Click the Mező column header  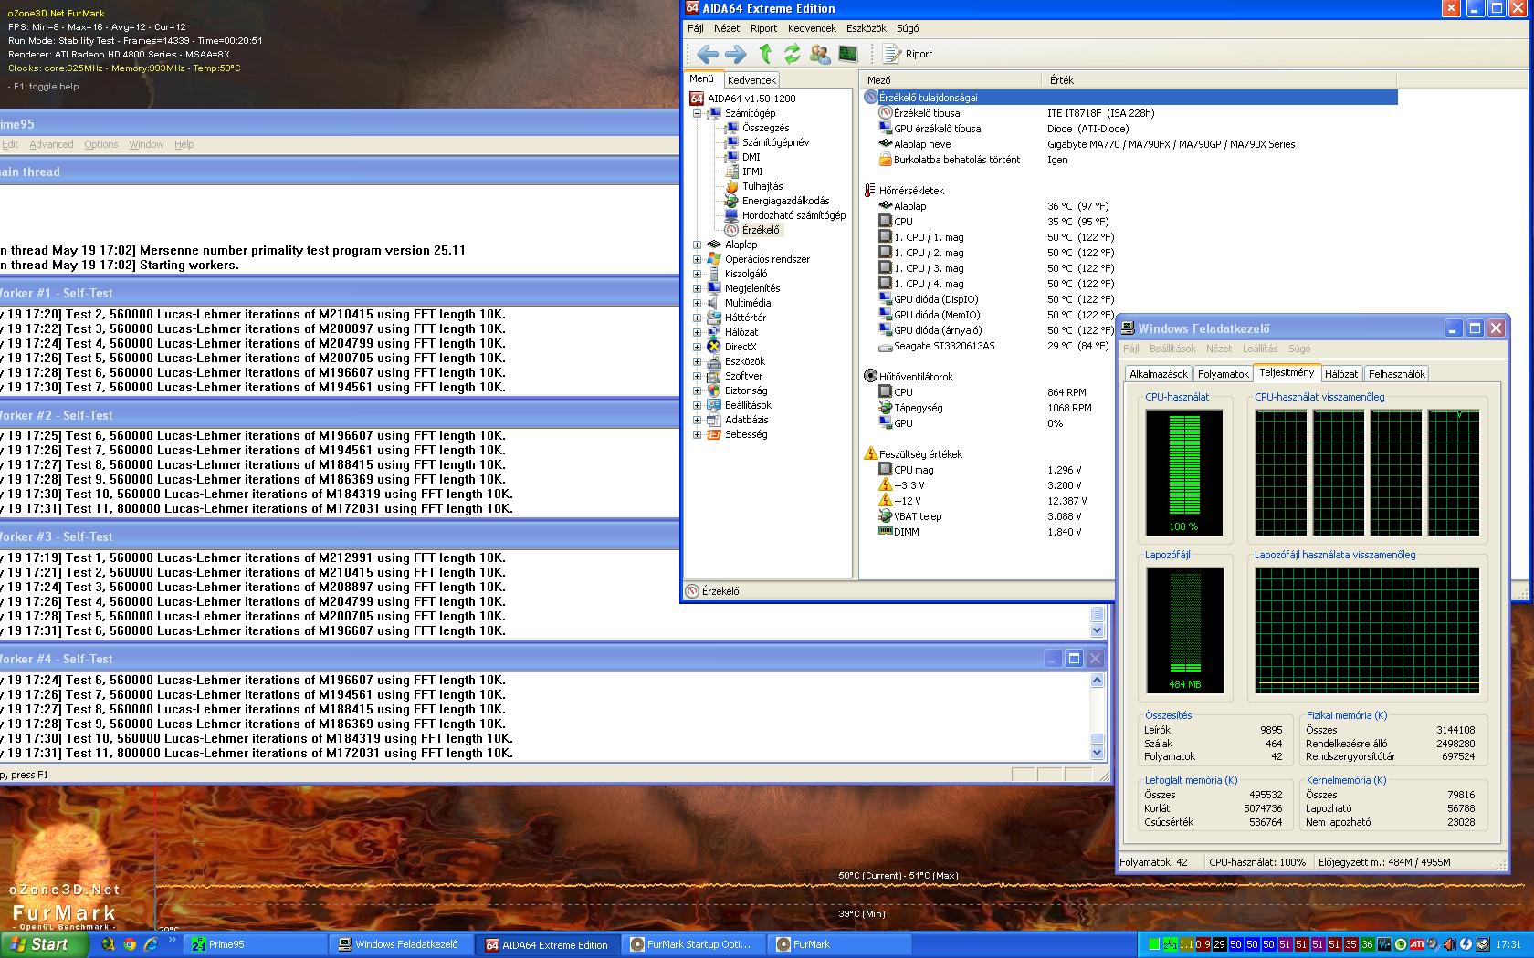(951, 80)
